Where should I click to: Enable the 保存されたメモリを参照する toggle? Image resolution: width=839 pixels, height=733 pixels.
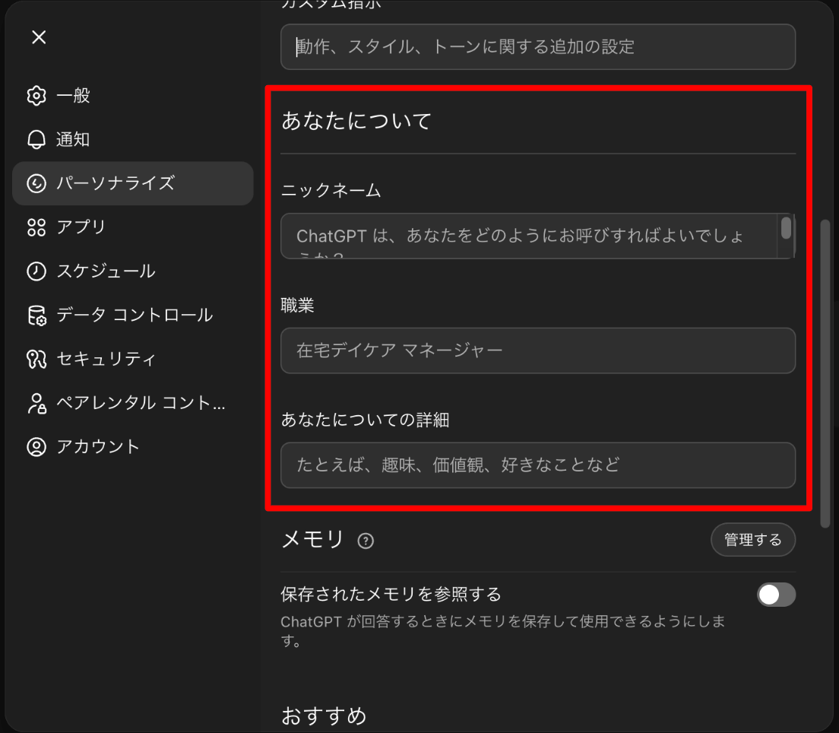point(776,595)
